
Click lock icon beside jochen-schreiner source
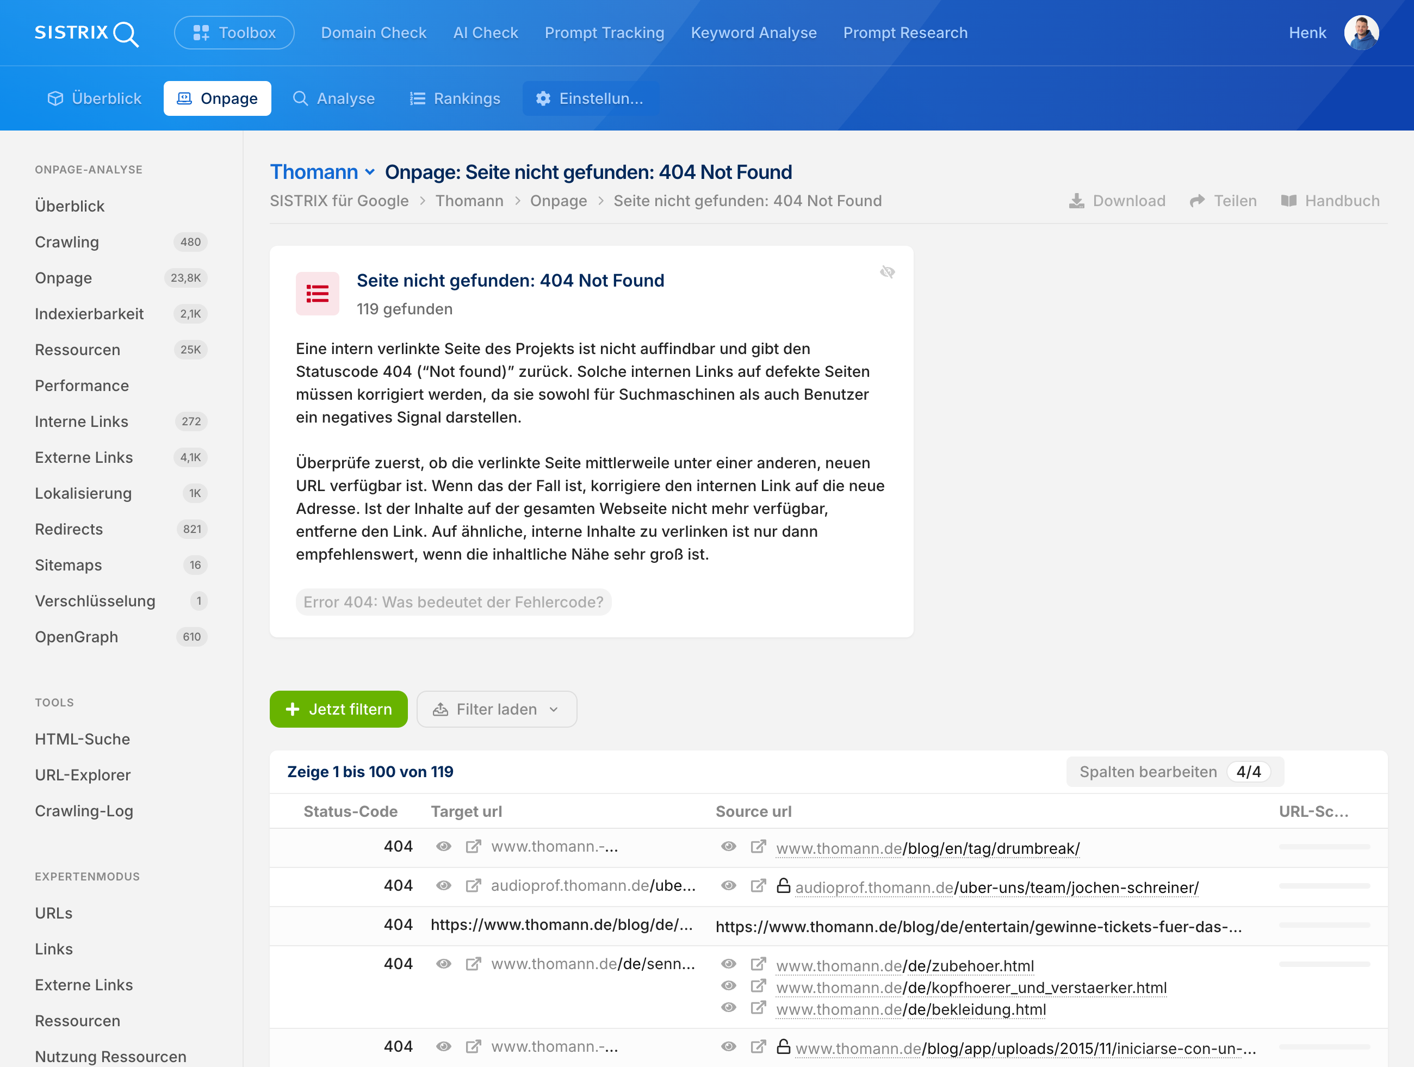pos(783,885)
